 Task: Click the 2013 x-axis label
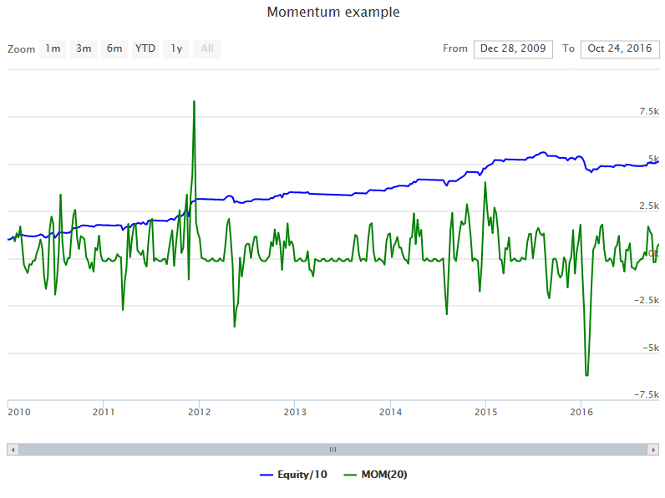[x=295, y=412]
